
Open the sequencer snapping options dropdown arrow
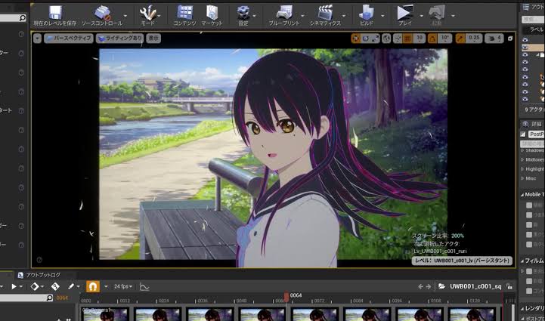coord(106,287)
